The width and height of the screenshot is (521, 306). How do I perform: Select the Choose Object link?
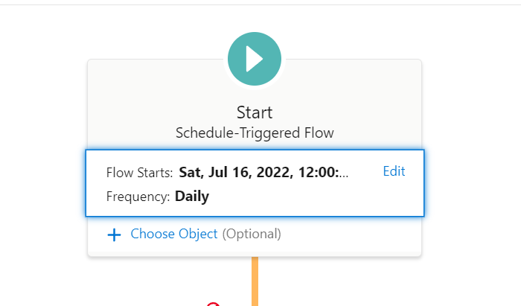(x=174, y=234)
